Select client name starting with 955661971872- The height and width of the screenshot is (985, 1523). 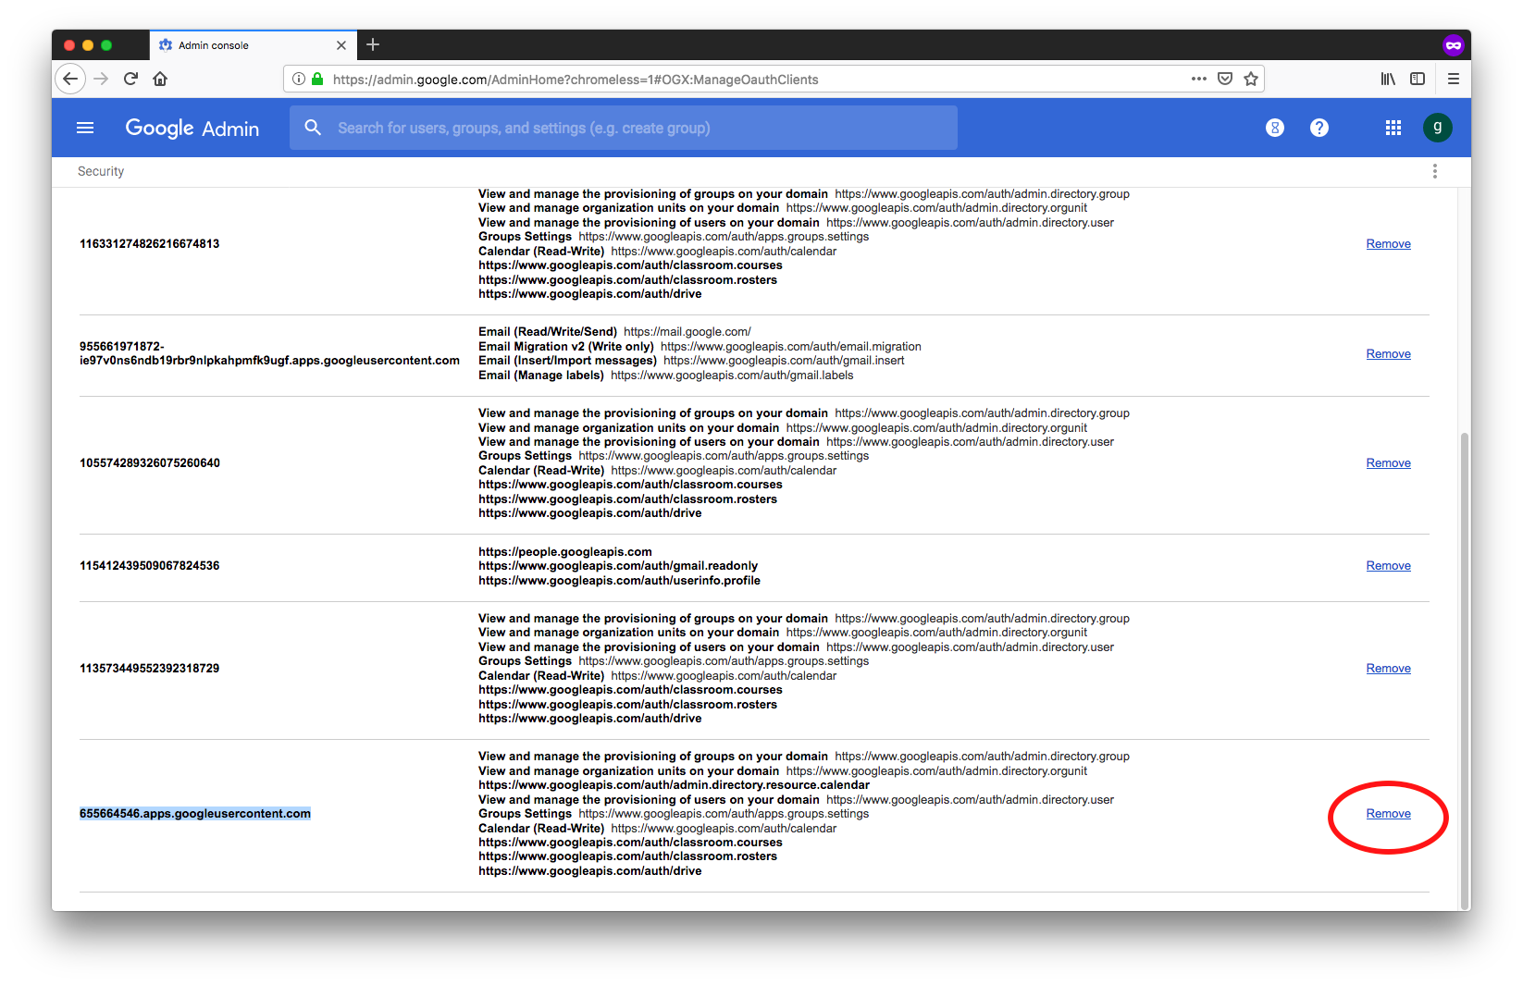pos(269,353)
